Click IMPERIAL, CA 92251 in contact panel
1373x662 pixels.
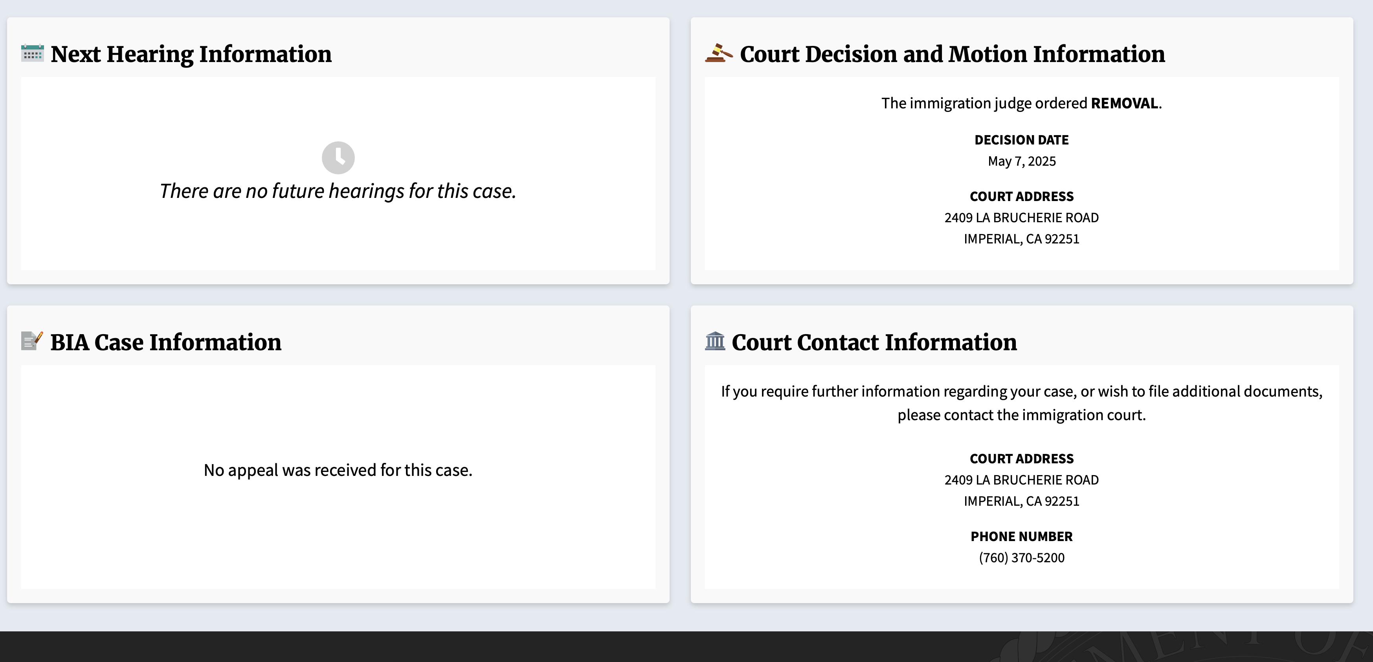pos(1021,501)
